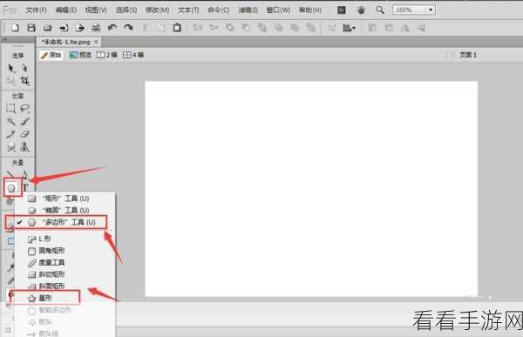The image size is (523, 337).
Task: Open the 窗口(W) menu
Action: pyautogui.click(x=278, y=10)
